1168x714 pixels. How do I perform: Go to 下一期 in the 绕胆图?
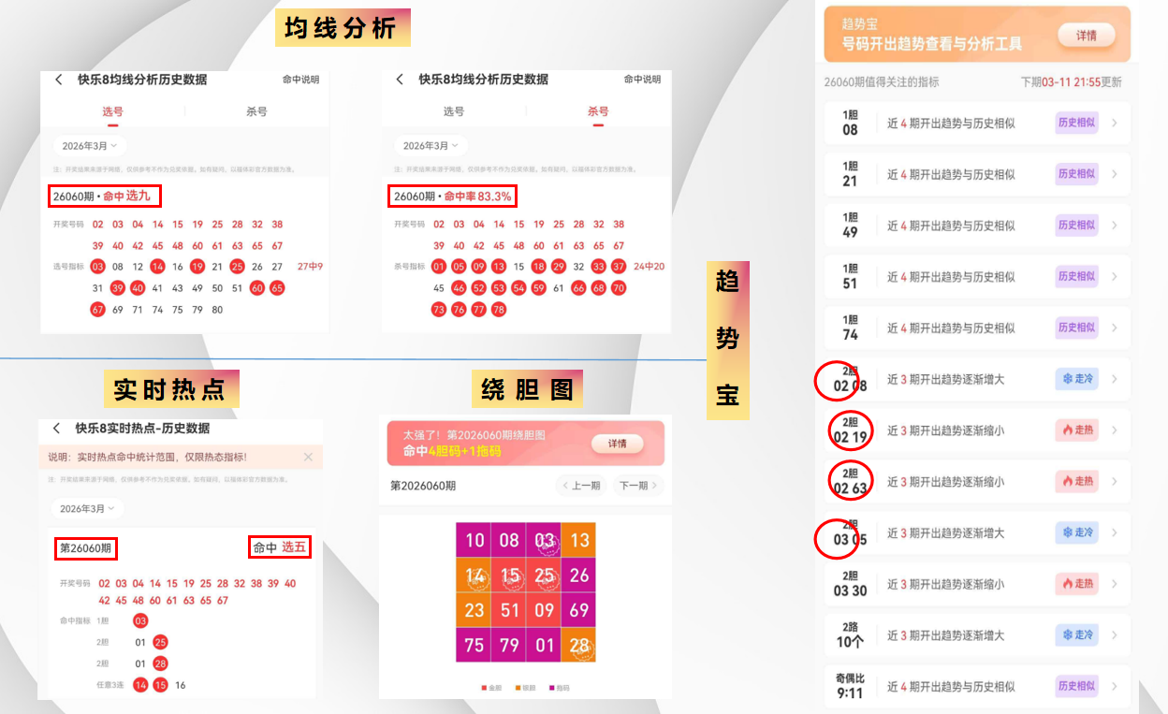639,486
